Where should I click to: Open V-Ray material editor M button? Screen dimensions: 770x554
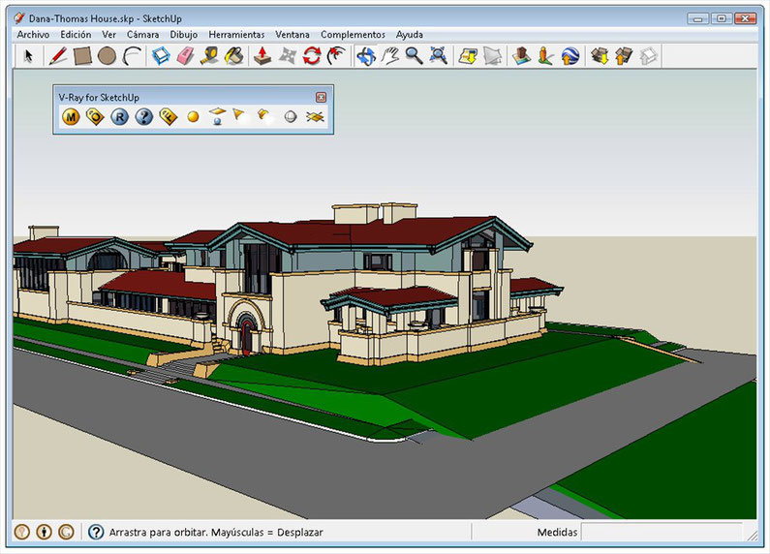pos(71,117)
